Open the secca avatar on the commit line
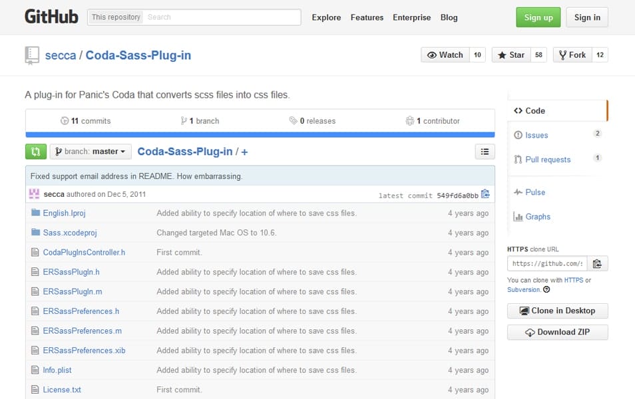This screenshot has height=399, width=635. click(34, 193)
